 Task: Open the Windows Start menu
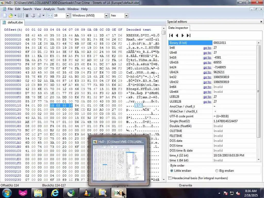(x=6, y=193)
